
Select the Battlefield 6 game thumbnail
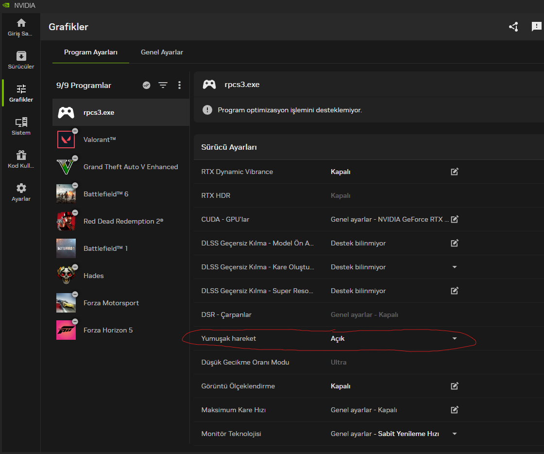click(x=66, y=194)
